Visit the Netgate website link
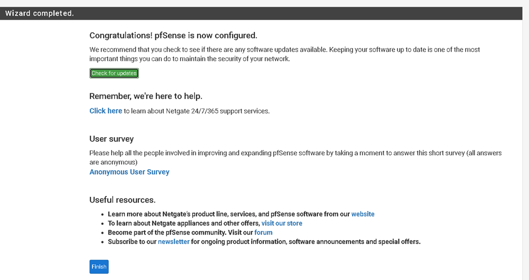 point(362,214)
